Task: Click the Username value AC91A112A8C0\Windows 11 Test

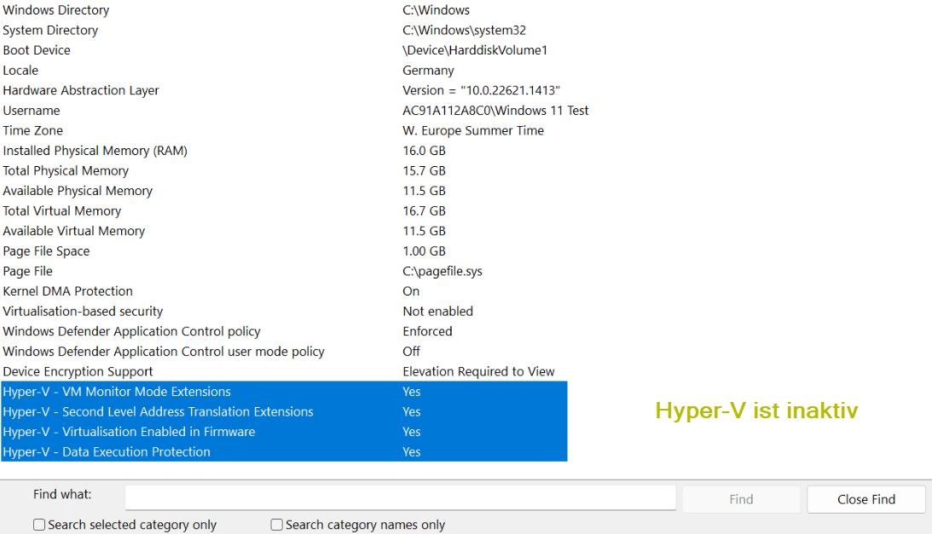Action: click(x=495, y=111)
